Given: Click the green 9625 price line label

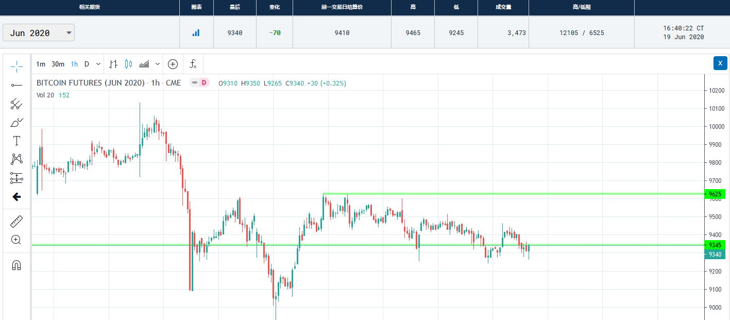Looking at the screenshot, I should coord(715,194).
